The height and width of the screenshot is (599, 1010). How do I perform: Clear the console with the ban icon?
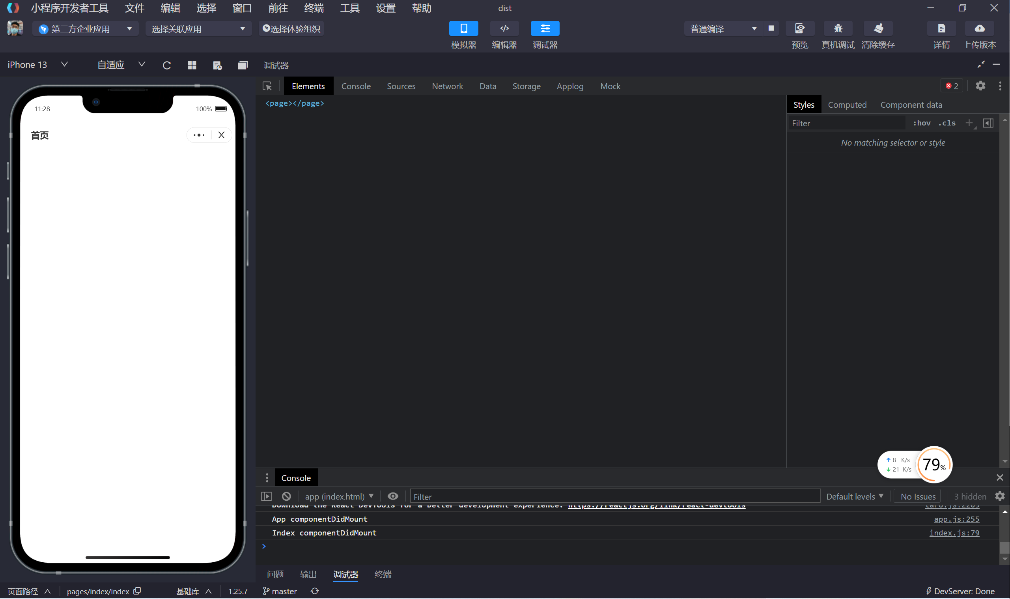(x=286, y=496)
